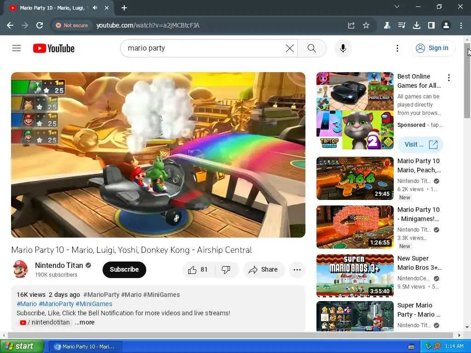Open the ad's three-dot options menu
The image size is (471, 353).
point(449,78)
